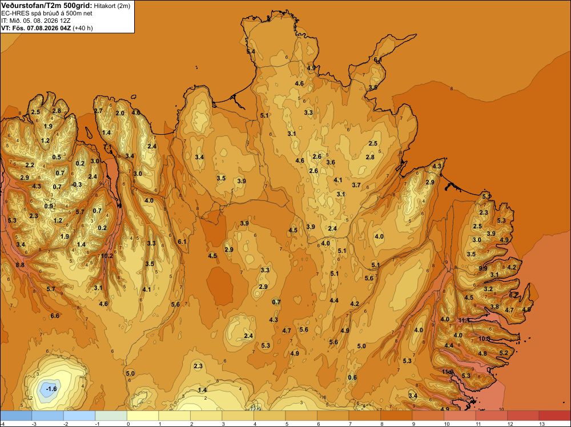Image resolution: width=571 pixels, height=427 pixels.
Task: Select the legend swatch between 8 and 9
Action: 396,416
